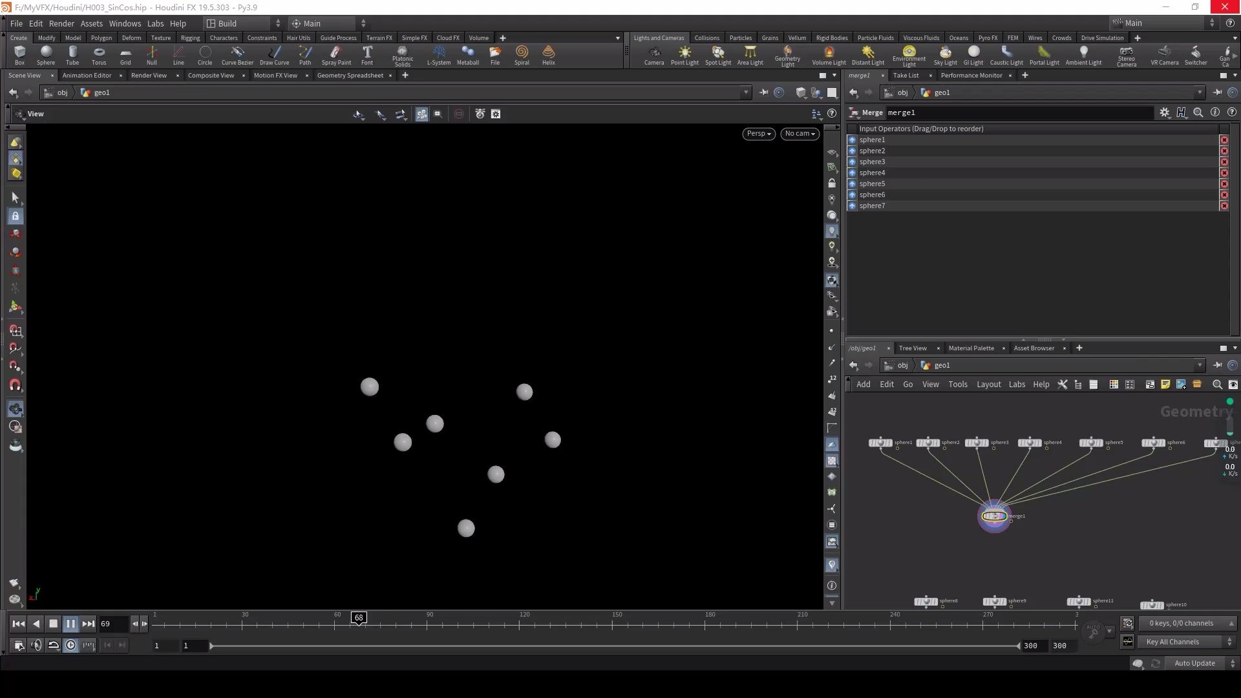
Task: Remove sphere7 input with its red delete button
Action: pos(1225,206)
